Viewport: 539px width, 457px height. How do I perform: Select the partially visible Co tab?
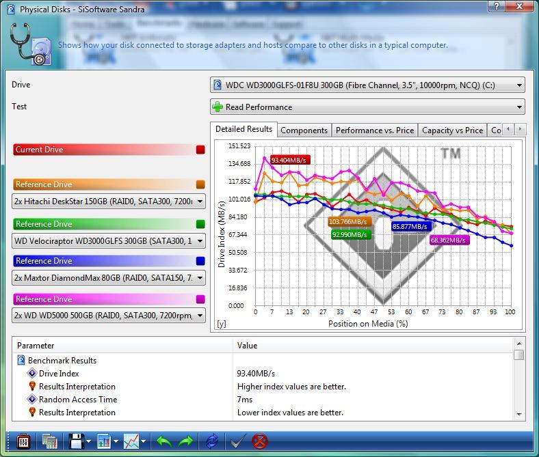(495, 130)
